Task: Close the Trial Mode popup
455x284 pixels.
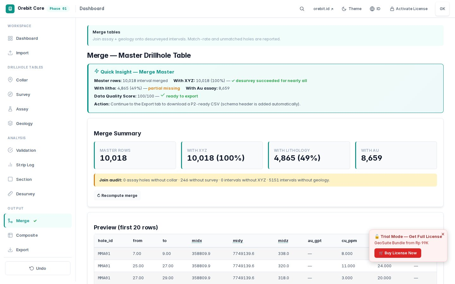Action: pos(443,234)
